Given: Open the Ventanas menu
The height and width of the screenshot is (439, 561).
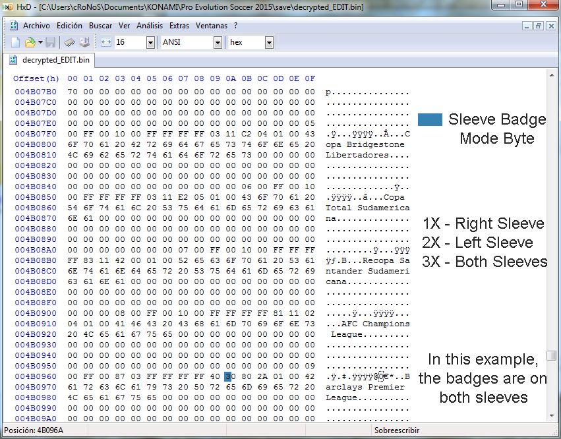Looking at the screenshot, I should [211, 26].
